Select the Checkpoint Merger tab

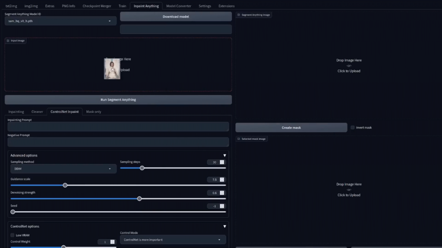tap(97, 6)
